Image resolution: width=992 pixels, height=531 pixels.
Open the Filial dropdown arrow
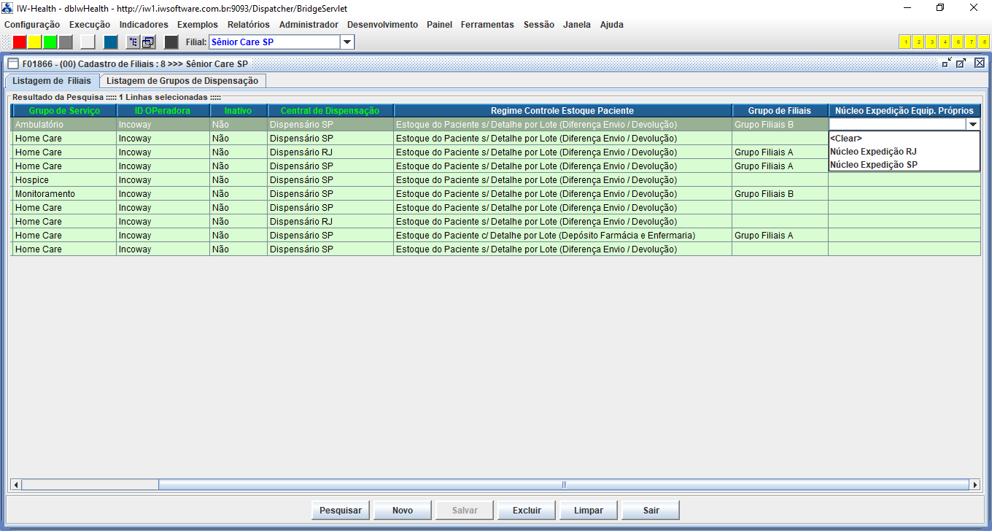tap(347, 42)
